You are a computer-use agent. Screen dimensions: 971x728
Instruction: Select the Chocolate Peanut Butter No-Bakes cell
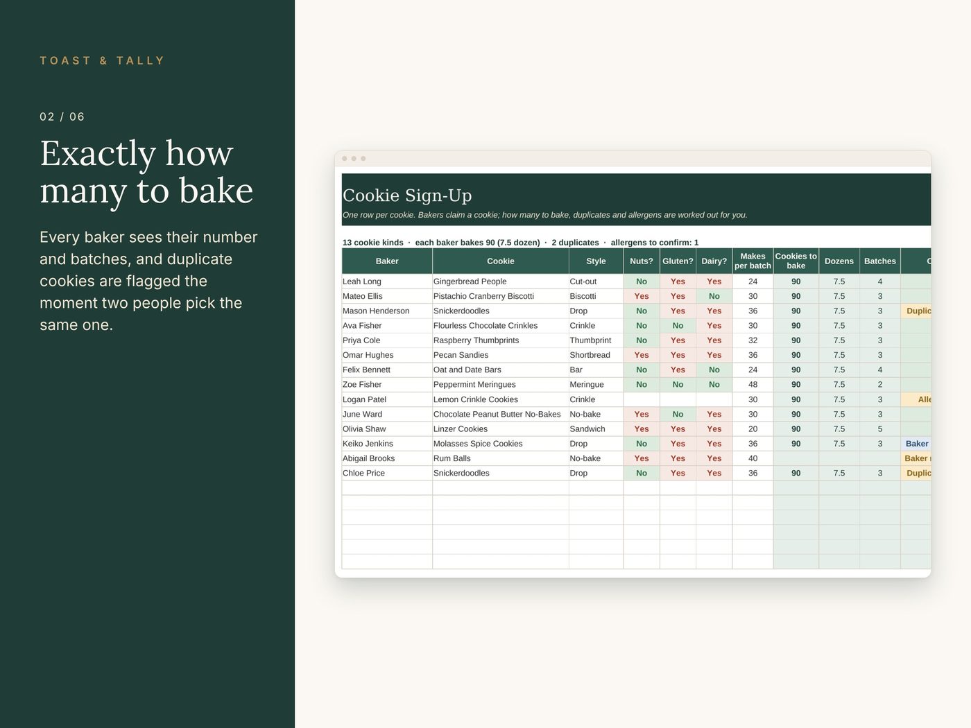(x=501, y=414)
